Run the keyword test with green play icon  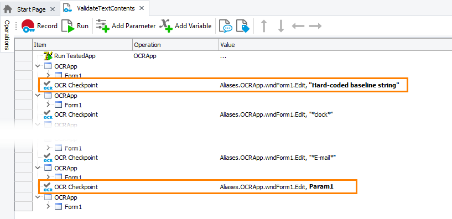click(x=68, y=26)
